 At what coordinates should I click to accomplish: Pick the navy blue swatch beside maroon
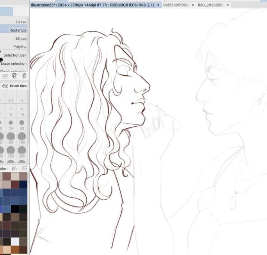23,184
